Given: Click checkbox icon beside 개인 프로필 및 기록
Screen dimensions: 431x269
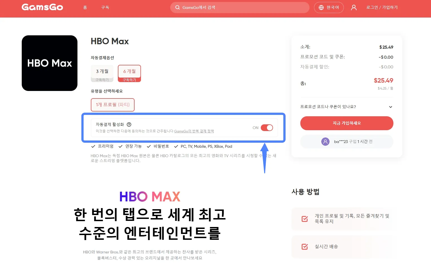Looking at the screenshot, I should [x=305, y=219].
